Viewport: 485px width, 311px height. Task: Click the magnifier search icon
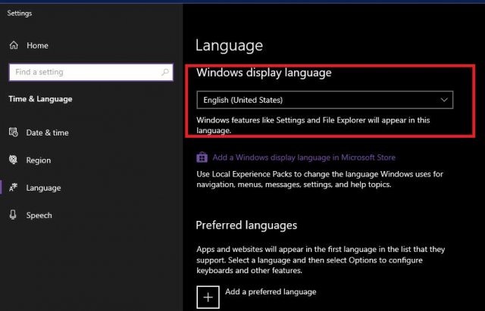coord(165,72)
